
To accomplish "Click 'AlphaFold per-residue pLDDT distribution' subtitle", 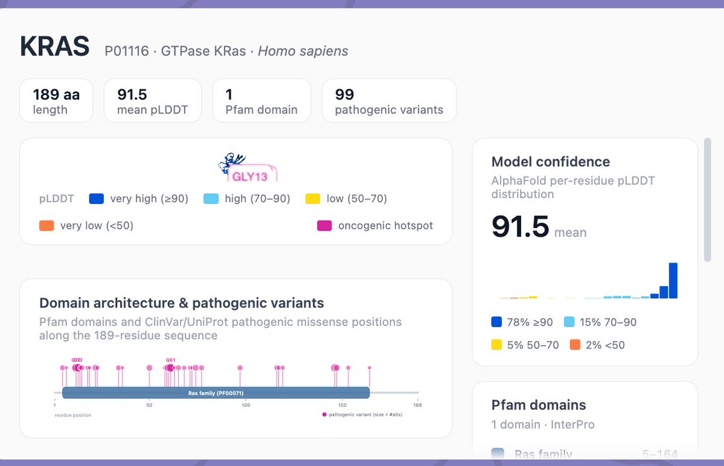I will click(x=572, y=187).
